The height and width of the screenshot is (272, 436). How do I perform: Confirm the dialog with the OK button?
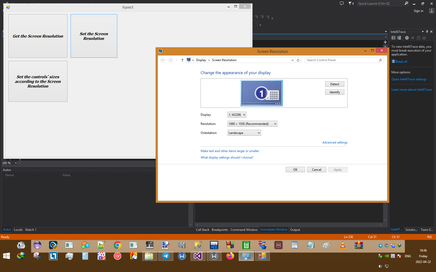click(x=295, y=170)
